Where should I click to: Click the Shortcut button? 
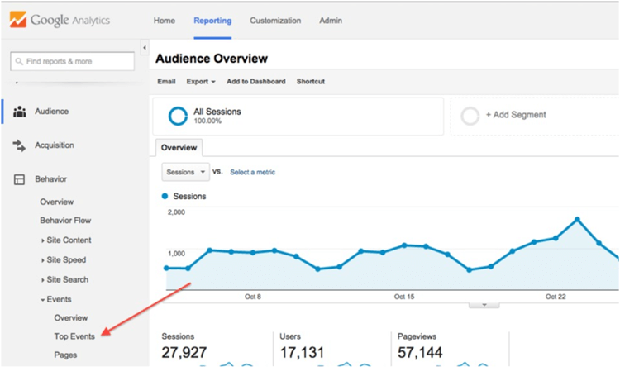pyautogui.click(x=311, y=82)
